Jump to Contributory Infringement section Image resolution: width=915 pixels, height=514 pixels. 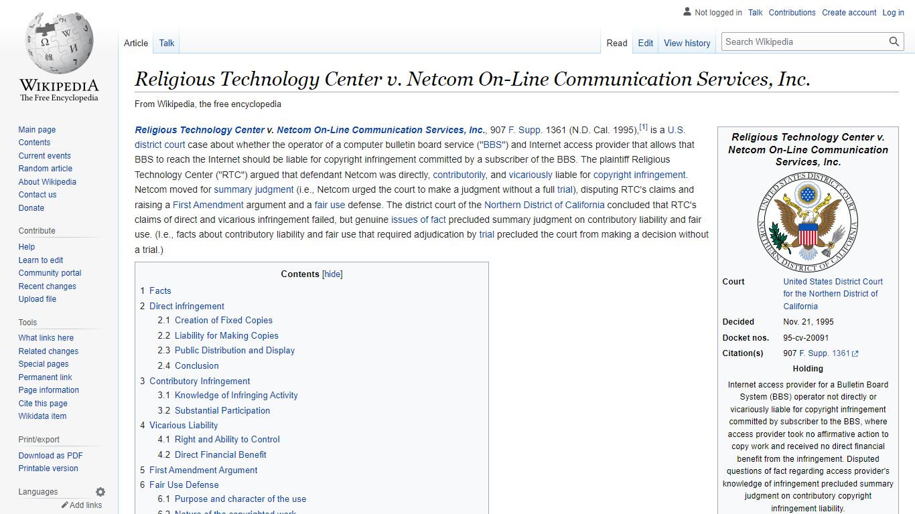coord(200,381)
